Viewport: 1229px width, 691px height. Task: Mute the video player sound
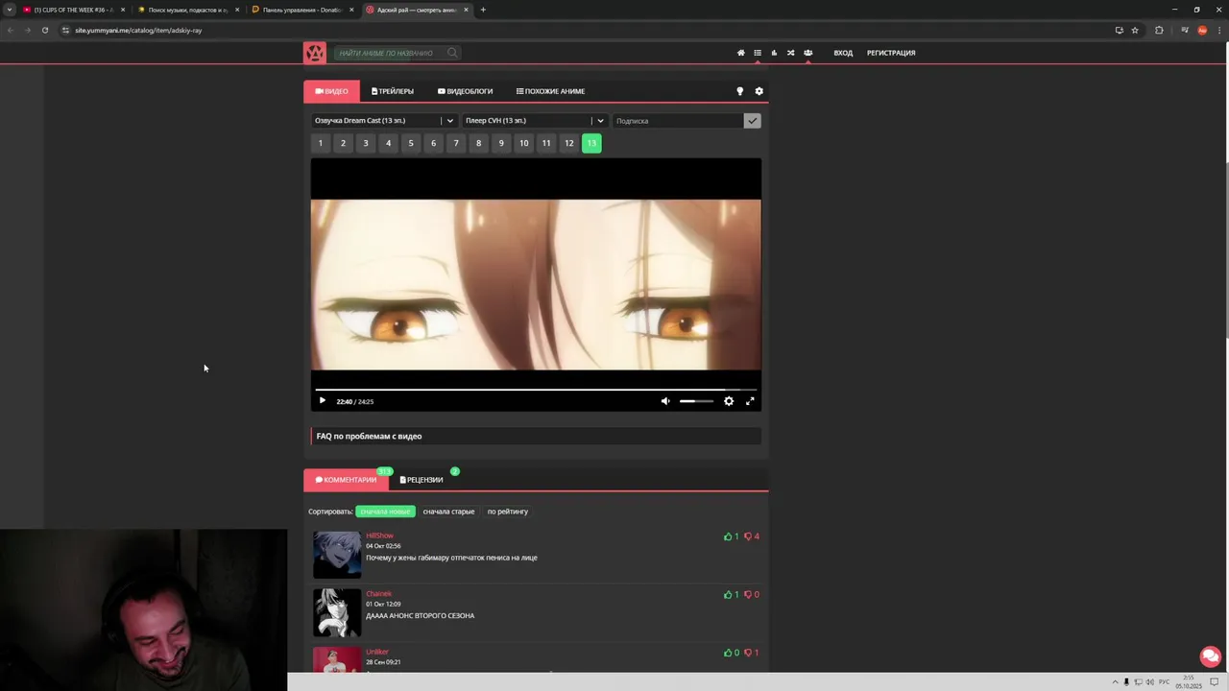665,401
